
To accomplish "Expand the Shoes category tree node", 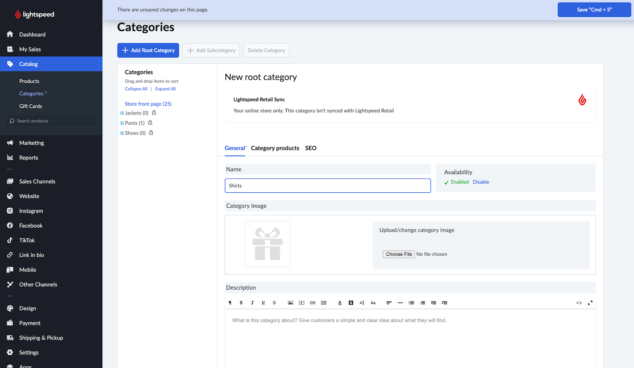I will coord(122,133).
